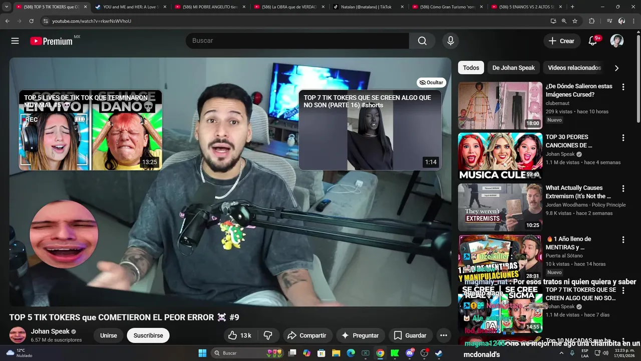Switch to 'Cómo Gran Turismo' tab
This screenshot has width=641, height=361.
pos(448,7)
